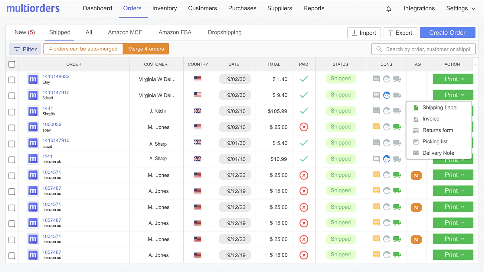
Task: Click the notification bell
Action: (x=389, y=8)
